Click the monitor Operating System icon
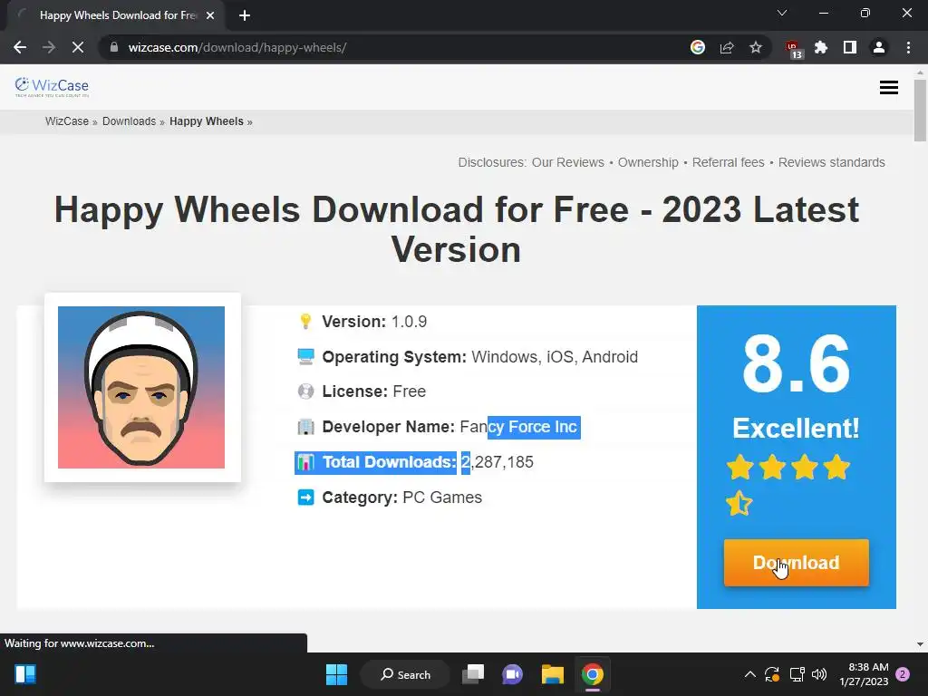This screenshot has width=928, height=696. (305, 357)
